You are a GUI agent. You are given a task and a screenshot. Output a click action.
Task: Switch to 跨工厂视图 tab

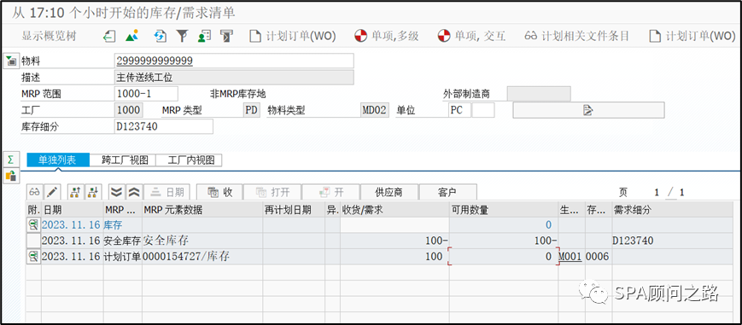[122, 160]
